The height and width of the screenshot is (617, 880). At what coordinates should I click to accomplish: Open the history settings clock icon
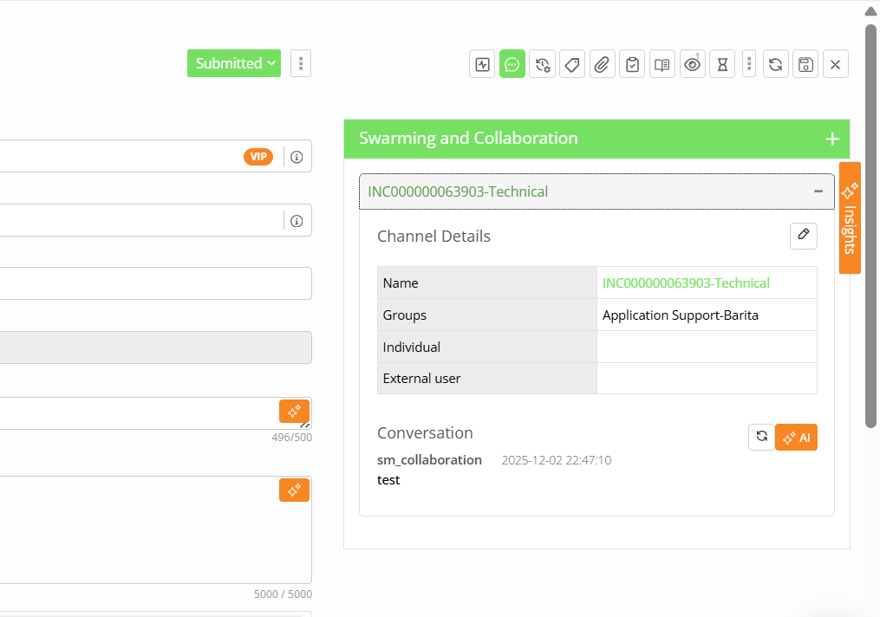click(x=543, y=64)
